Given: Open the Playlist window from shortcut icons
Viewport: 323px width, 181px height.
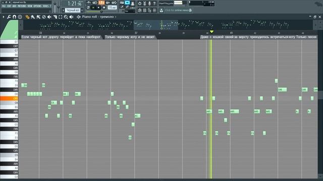Looking at the screenshot, I should (x=140, y=10).
